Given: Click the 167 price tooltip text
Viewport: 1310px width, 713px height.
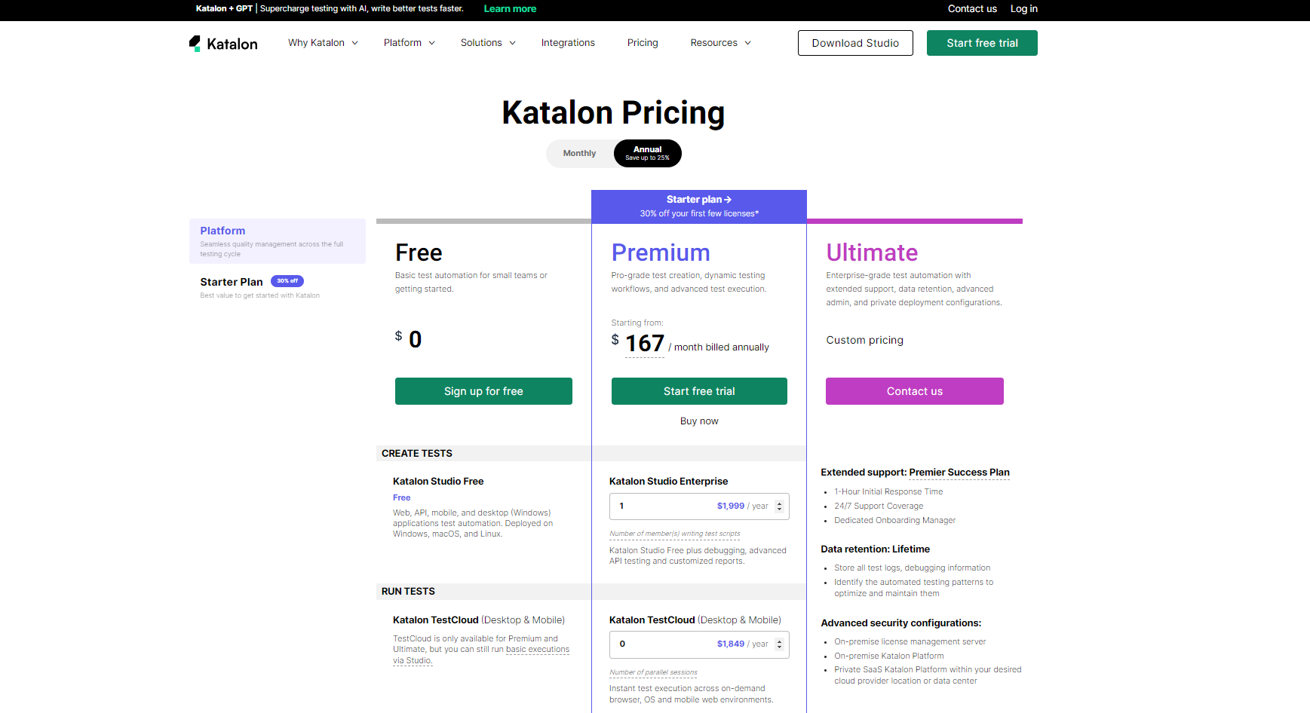Looking at the screenshot, I should click(645, 344).
